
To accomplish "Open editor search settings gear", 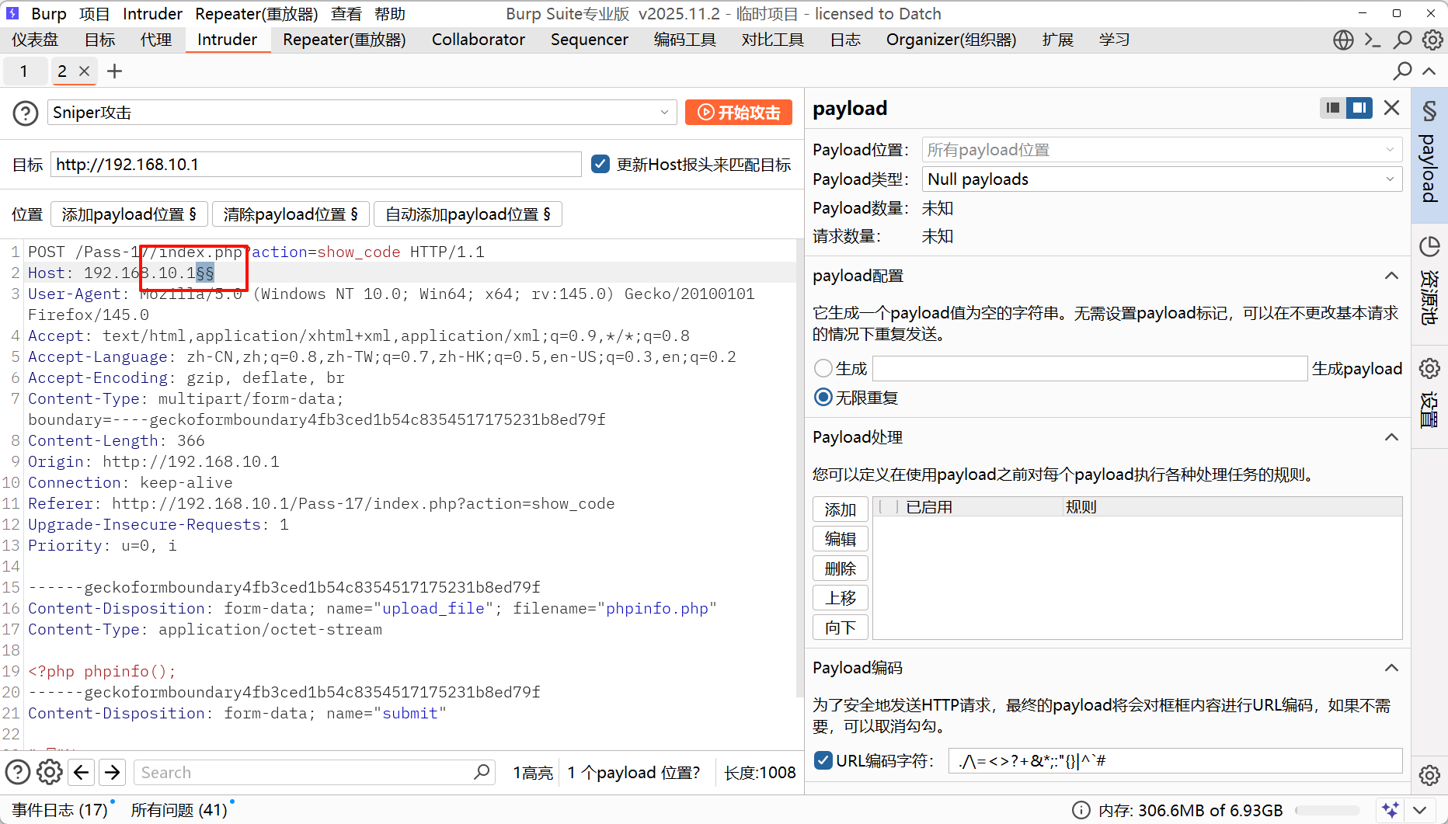I will coord(50,772).
